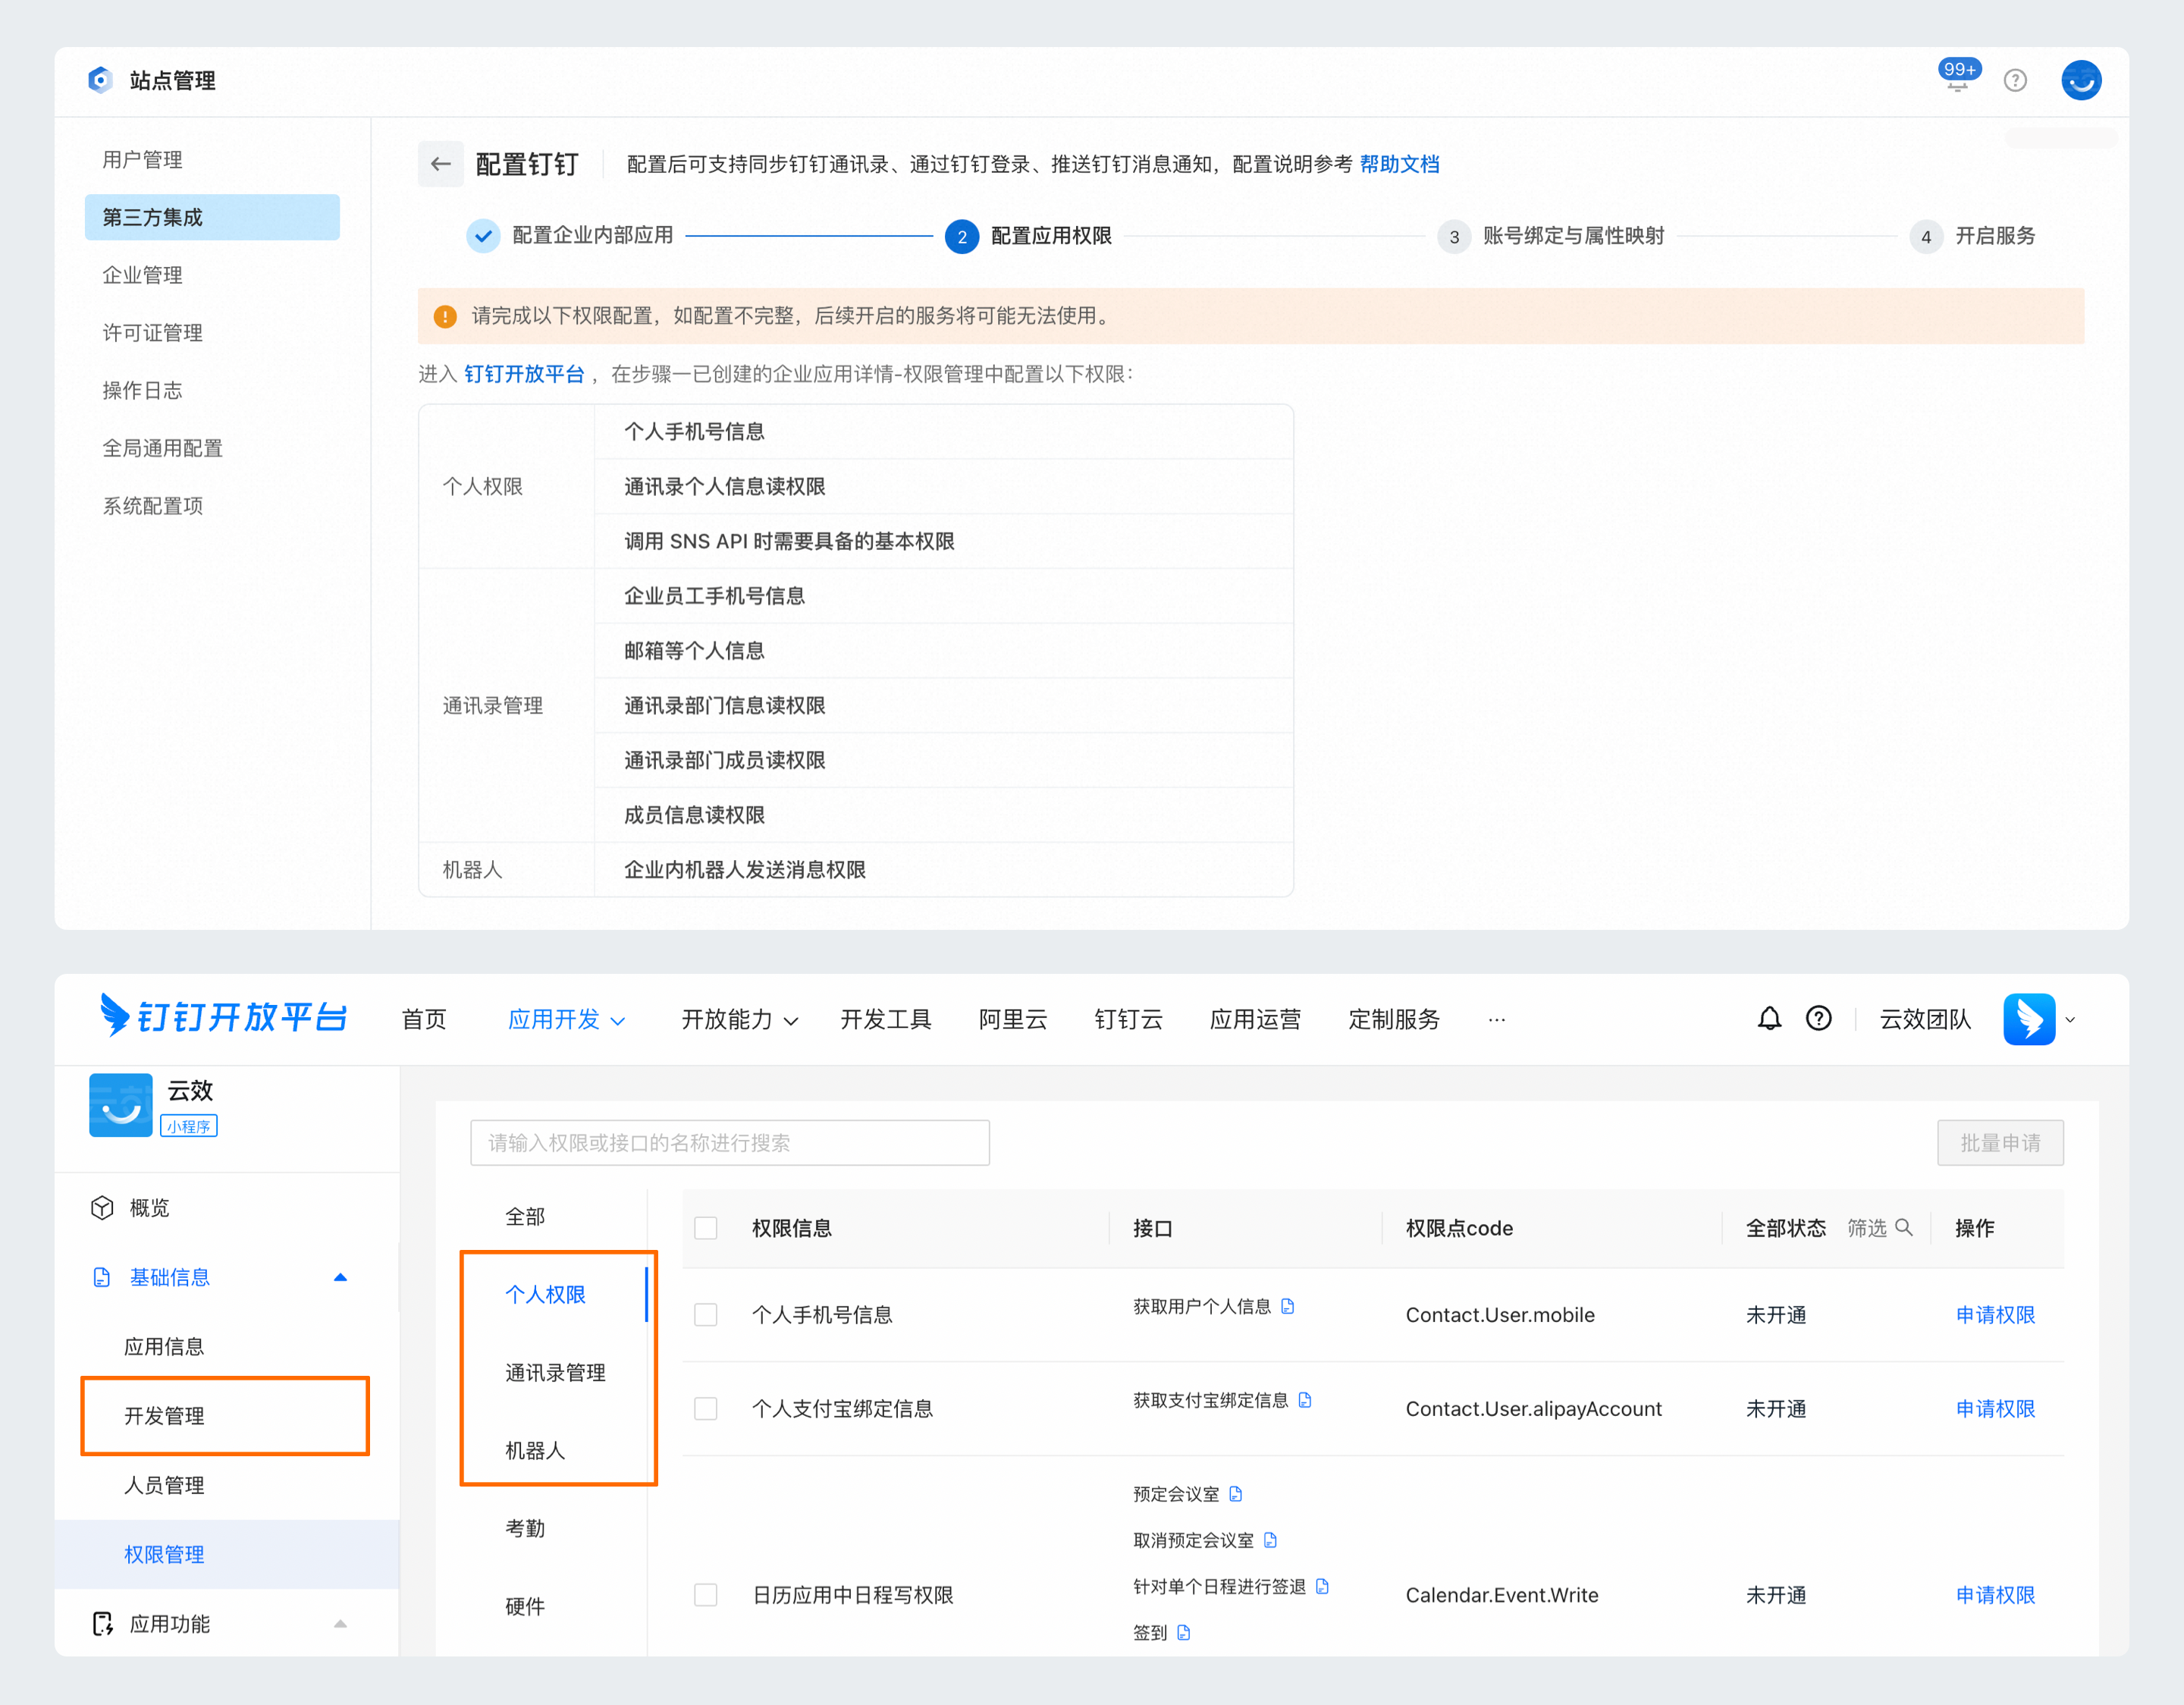The width and height of the screenshot is (2184, 1705).
Task: Select the 机器人 permission category
Action: pos(535,1451)
